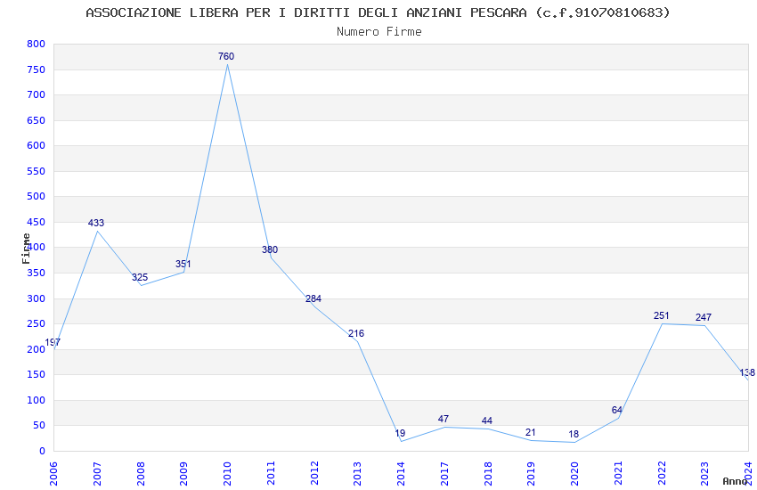Click the y-axis value 700
The width and height of the screenshot is (757, 490).
tap(37, 94)
